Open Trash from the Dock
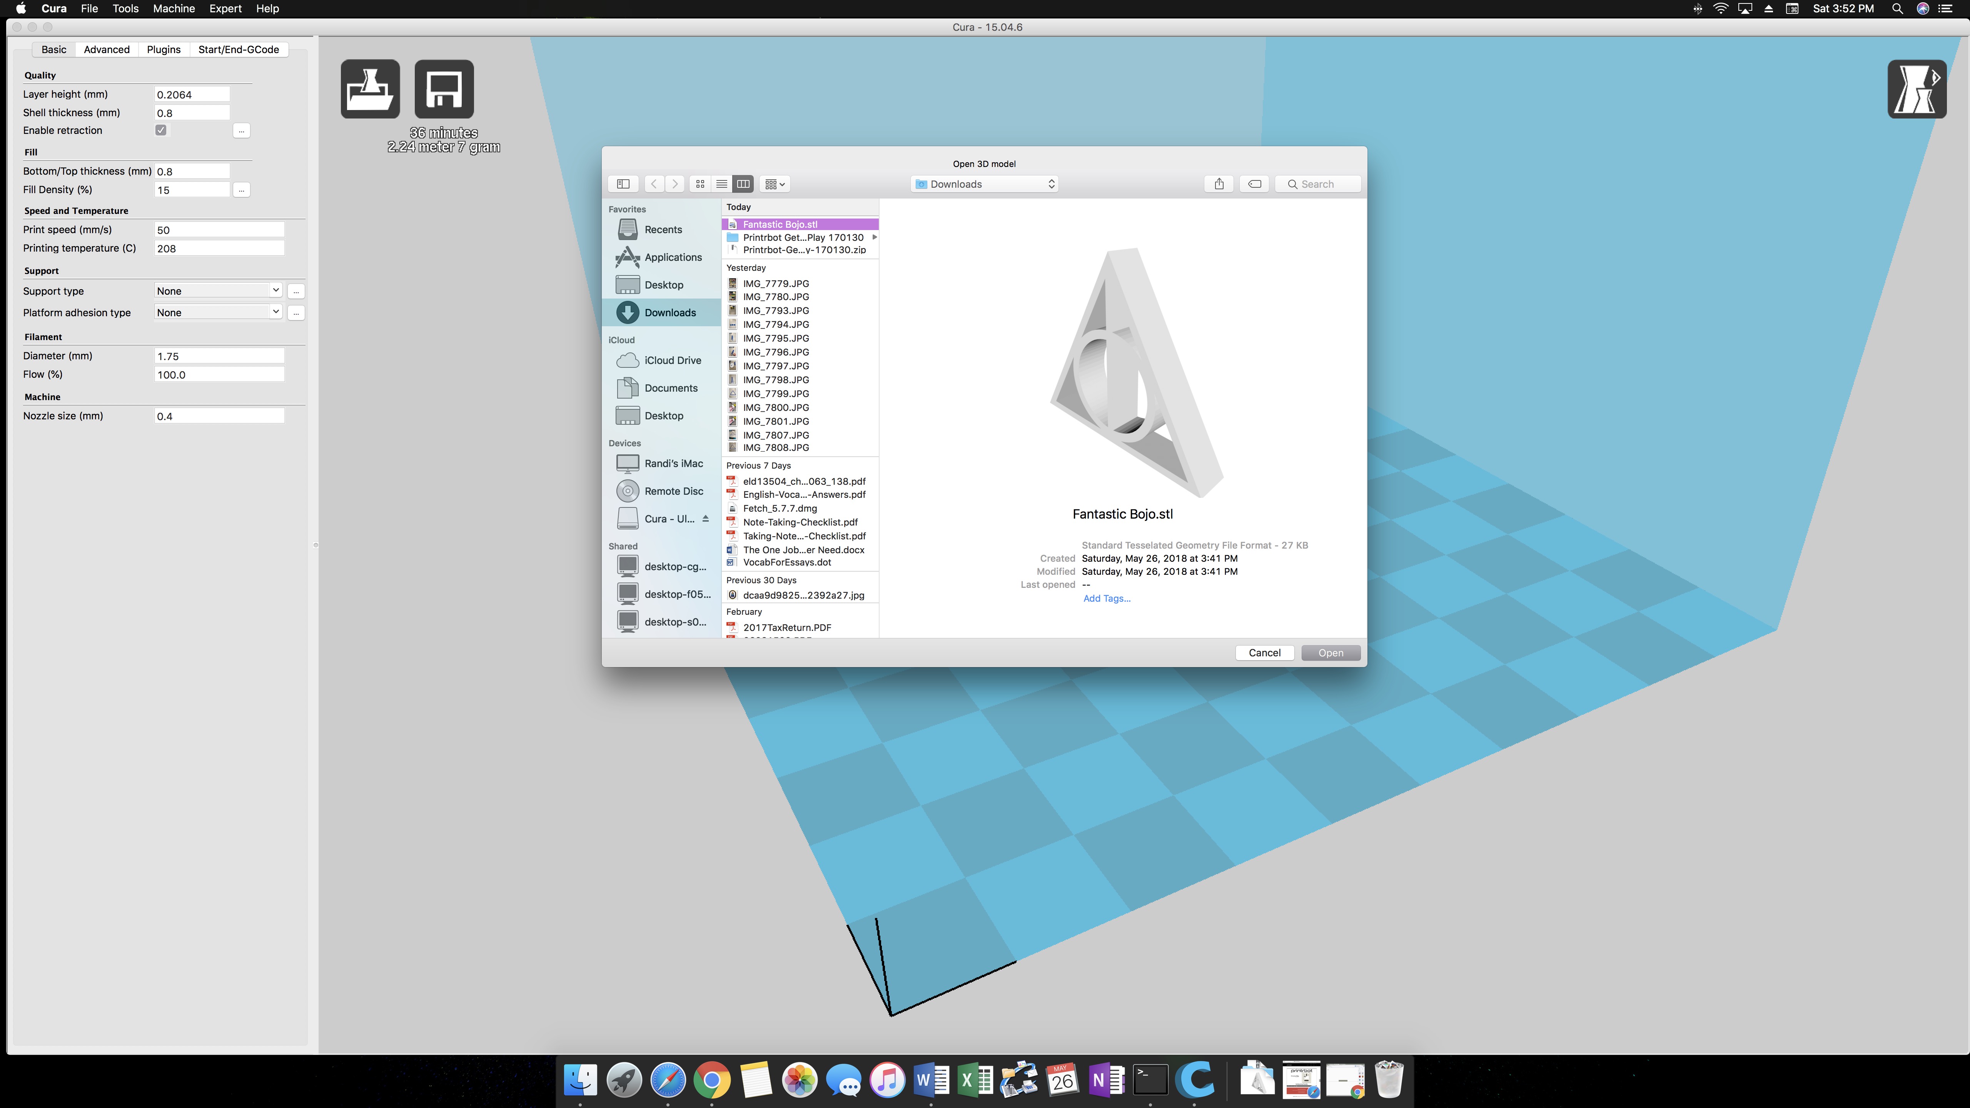The width and height of the screenshot is (1970, 1108). click(x=1389, y=1080)
